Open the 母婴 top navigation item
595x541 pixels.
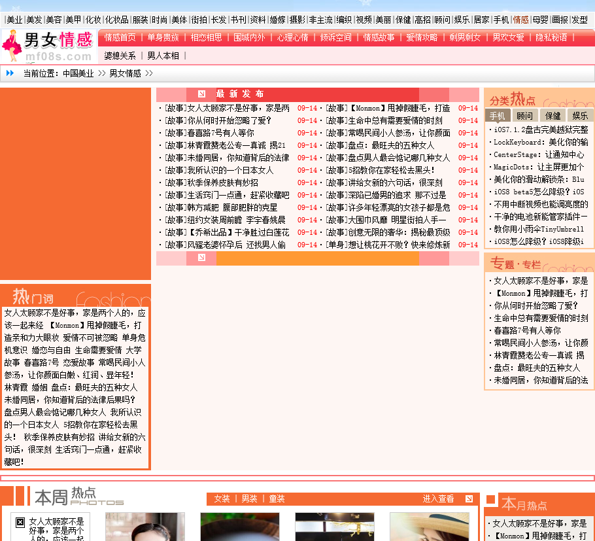click(x=540, y=20)
